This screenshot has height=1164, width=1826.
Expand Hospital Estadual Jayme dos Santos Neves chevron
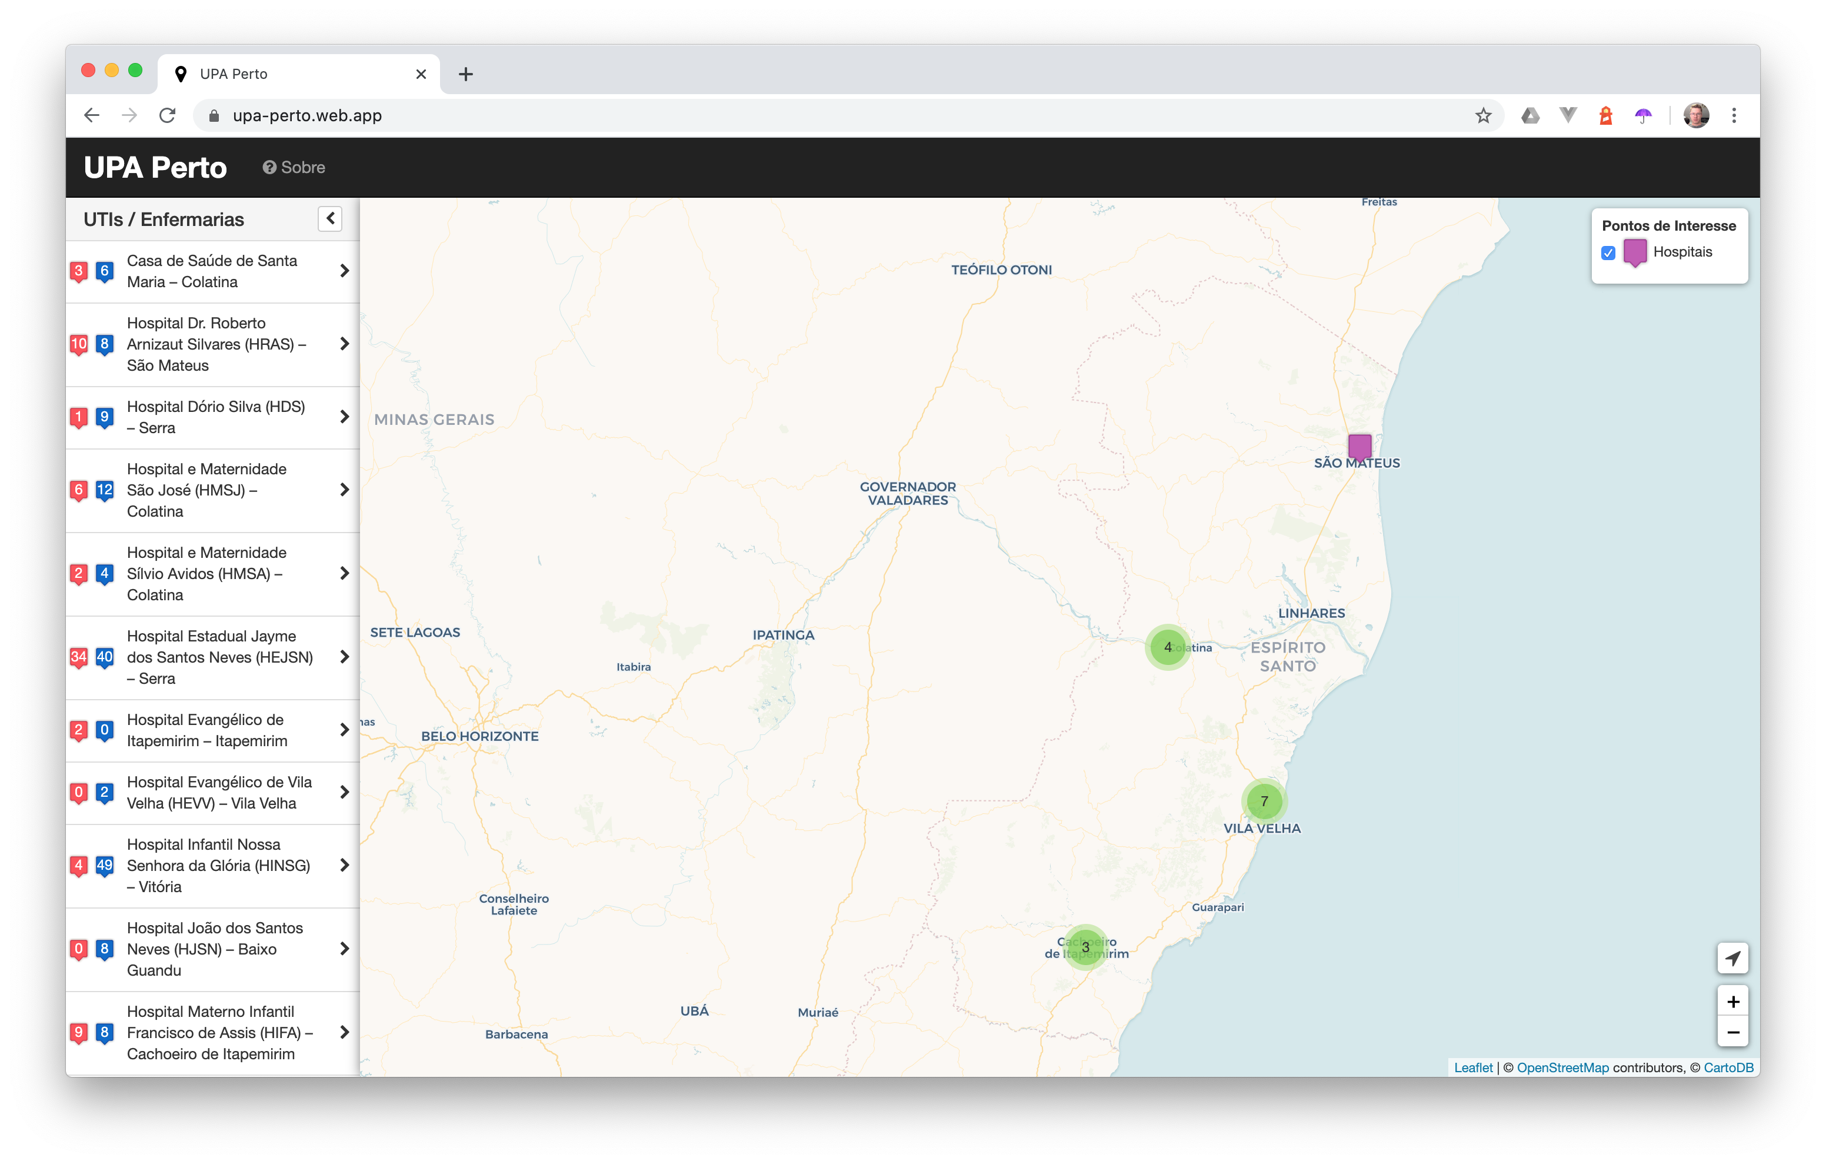pos(344,657)
